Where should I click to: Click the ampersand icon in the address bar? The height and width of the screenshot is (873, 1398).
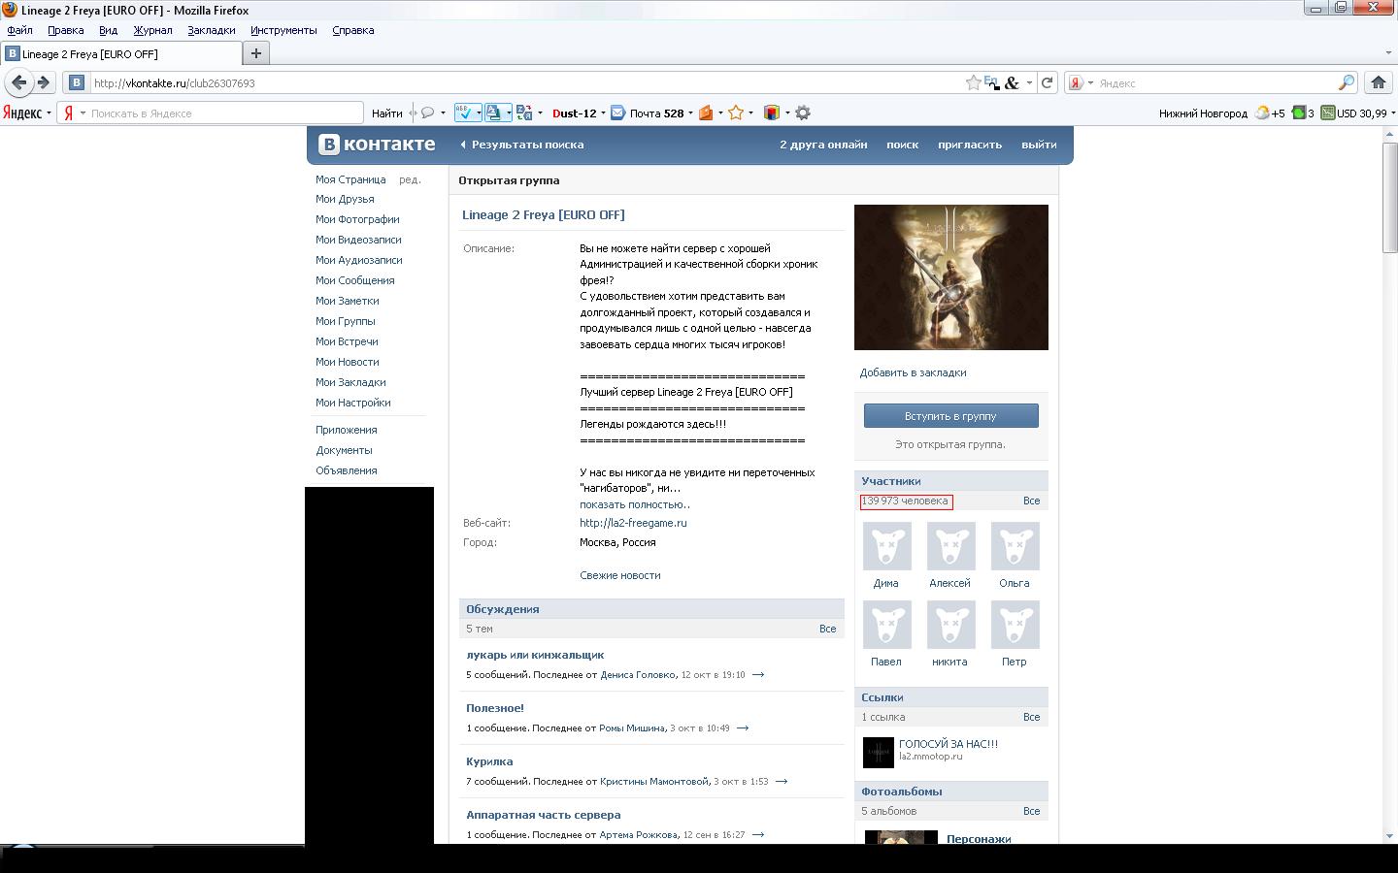click(x=1012, y=82)
